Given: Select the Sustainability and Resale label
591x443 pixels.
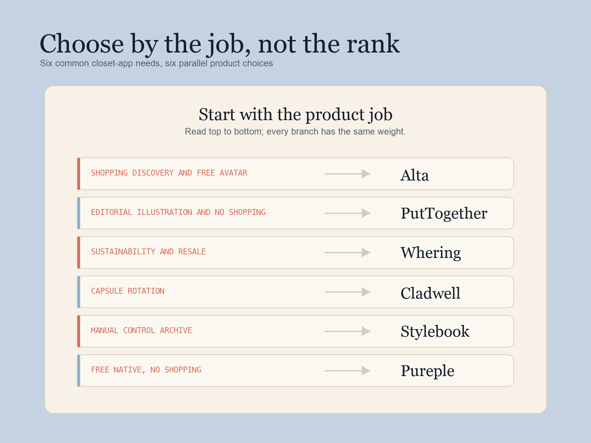Looking at the screenshot, I should pyautogui.click(x=148, y=252).
